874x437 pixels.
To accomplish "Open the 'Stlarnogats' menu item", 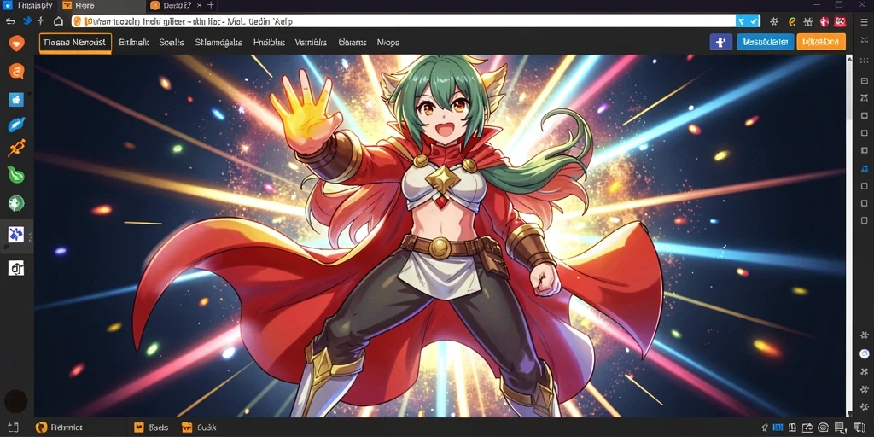I will click(x=218, y=43).
